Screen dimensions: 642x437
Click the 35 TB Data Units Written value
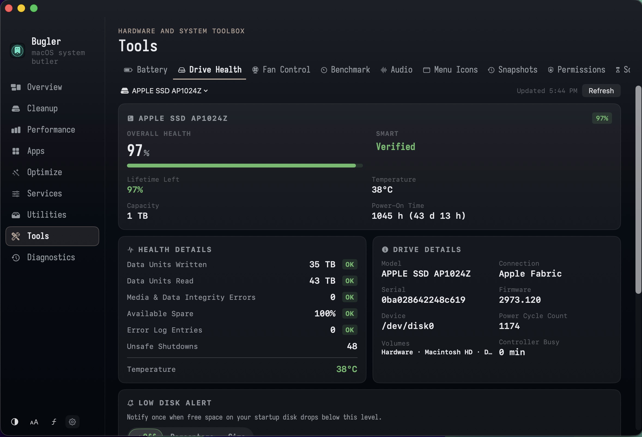pyautogui.click(x=322, y=264)
